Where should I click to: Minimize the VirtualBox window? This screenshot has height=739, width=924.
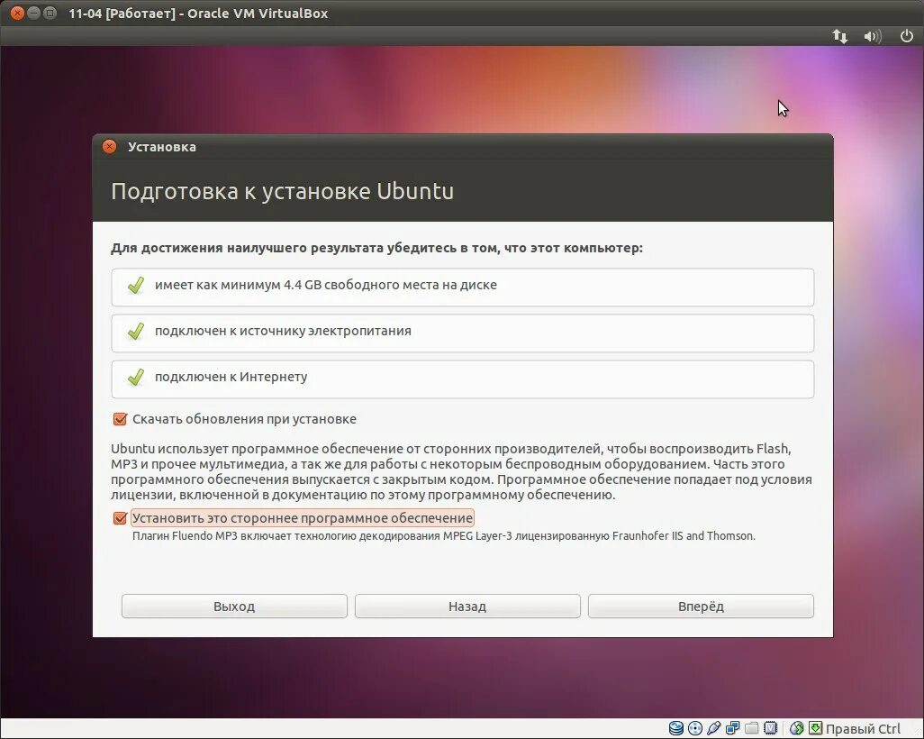(x=33, y=13)
